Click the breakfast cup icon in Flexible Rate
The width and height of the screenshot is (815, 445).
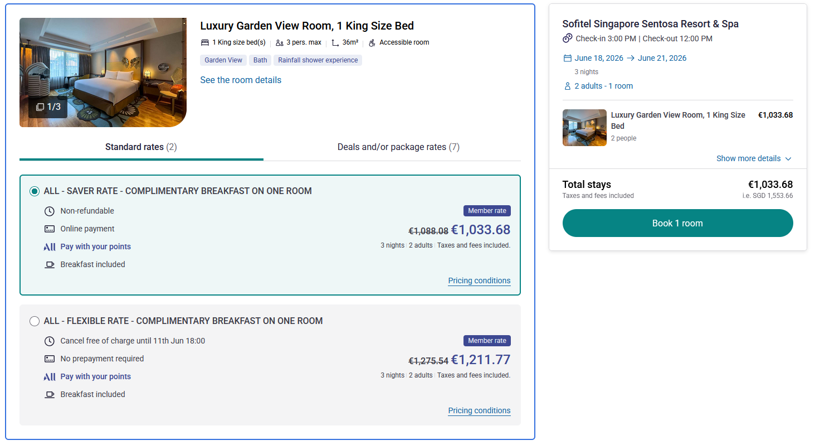coord(50,394)
